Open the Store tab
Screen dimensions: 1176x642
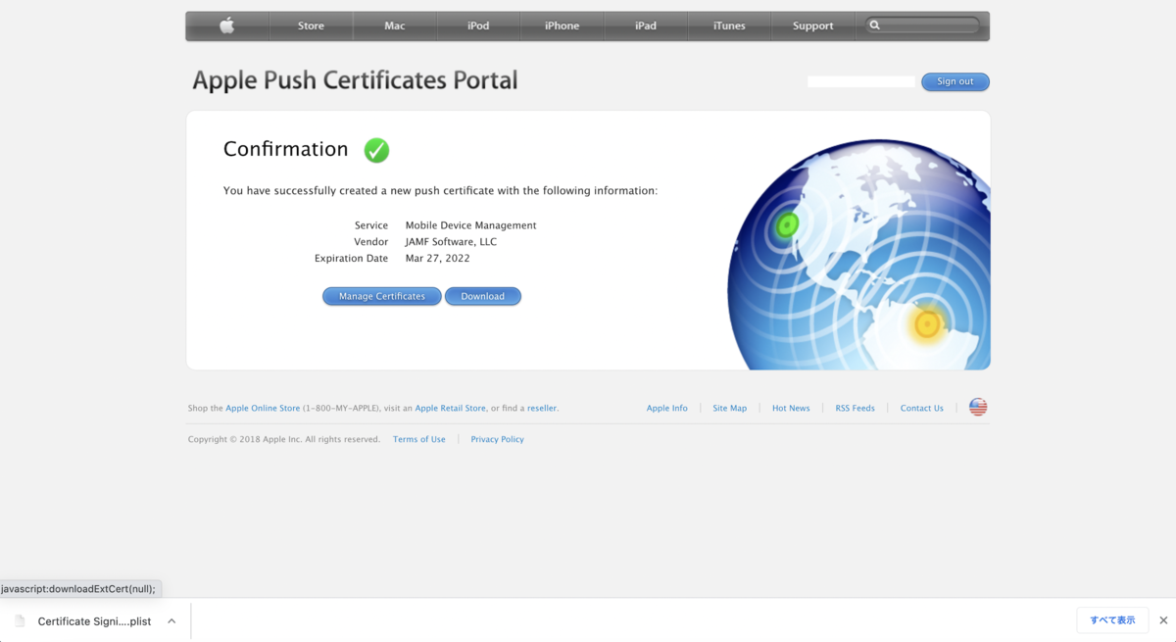(x=311, y=25)
